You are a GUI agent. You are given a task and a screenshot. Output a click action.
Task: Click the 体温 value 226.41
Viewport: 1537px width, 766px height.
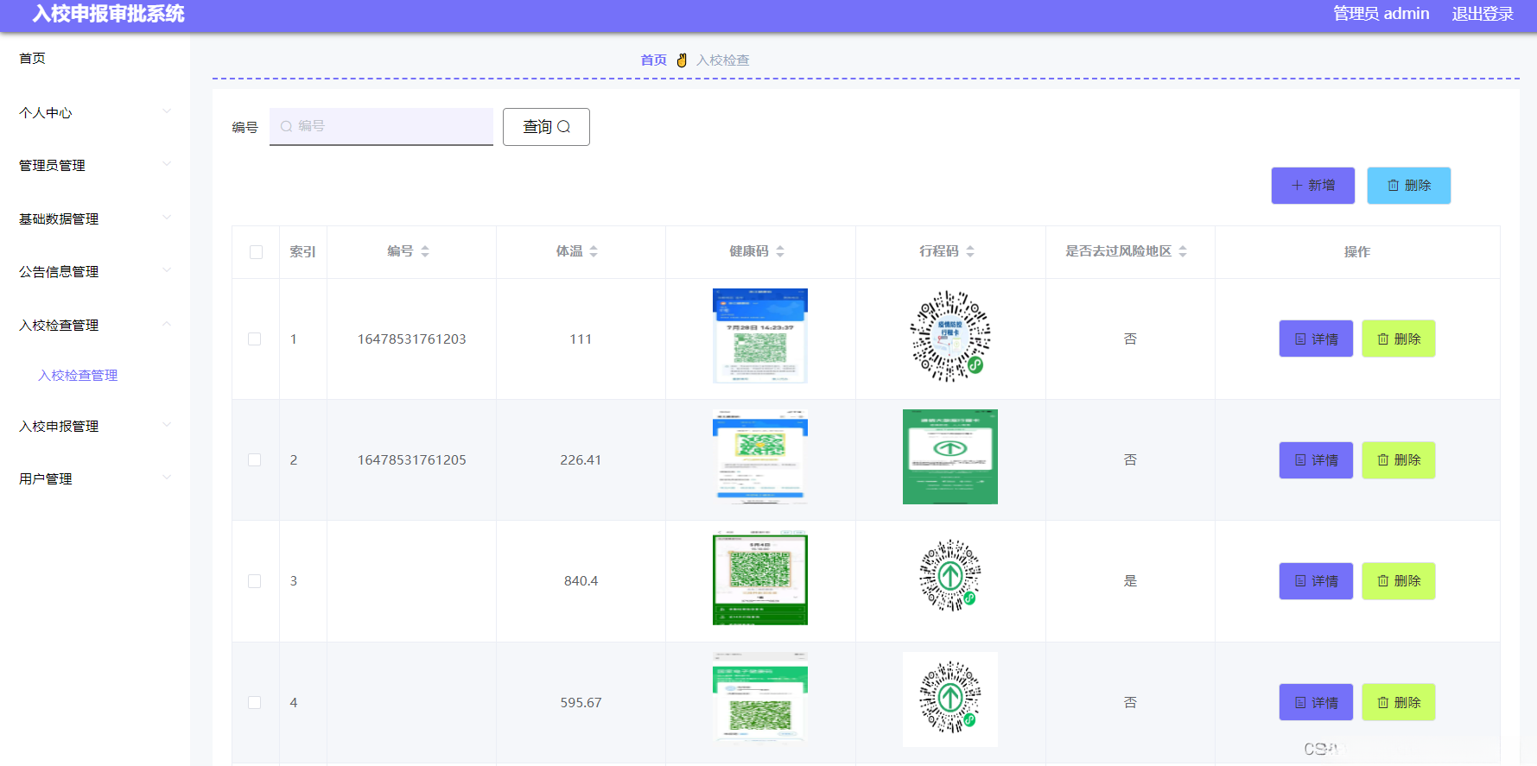click(x=581, y=460)
